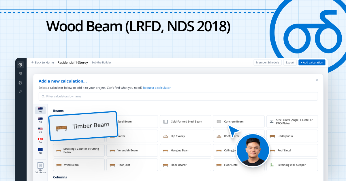This screenshot has height=181, width=346.
Task: Click the Floor Joist icon
Action: pyautogui.click(x=112, y=165)
